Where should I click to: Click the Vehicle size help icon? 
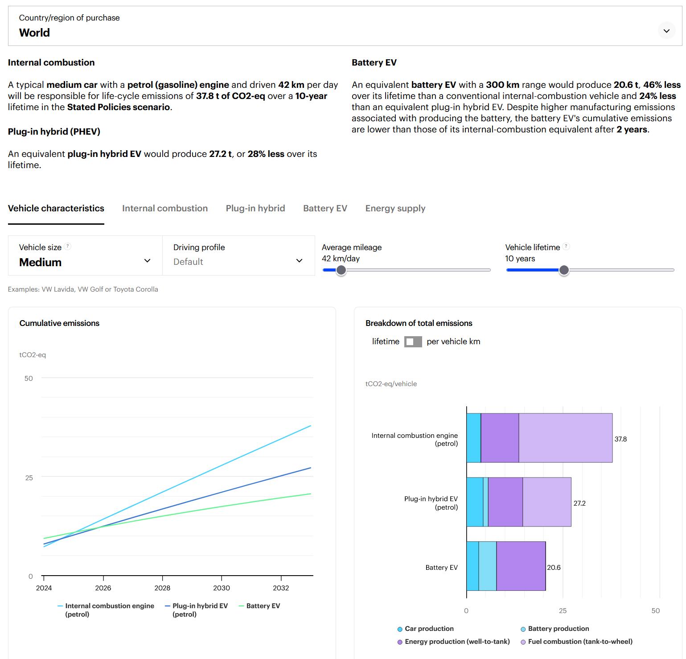click(x=68, y=247)
